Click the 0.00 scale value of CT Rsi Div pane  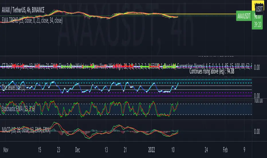(257, 68)
